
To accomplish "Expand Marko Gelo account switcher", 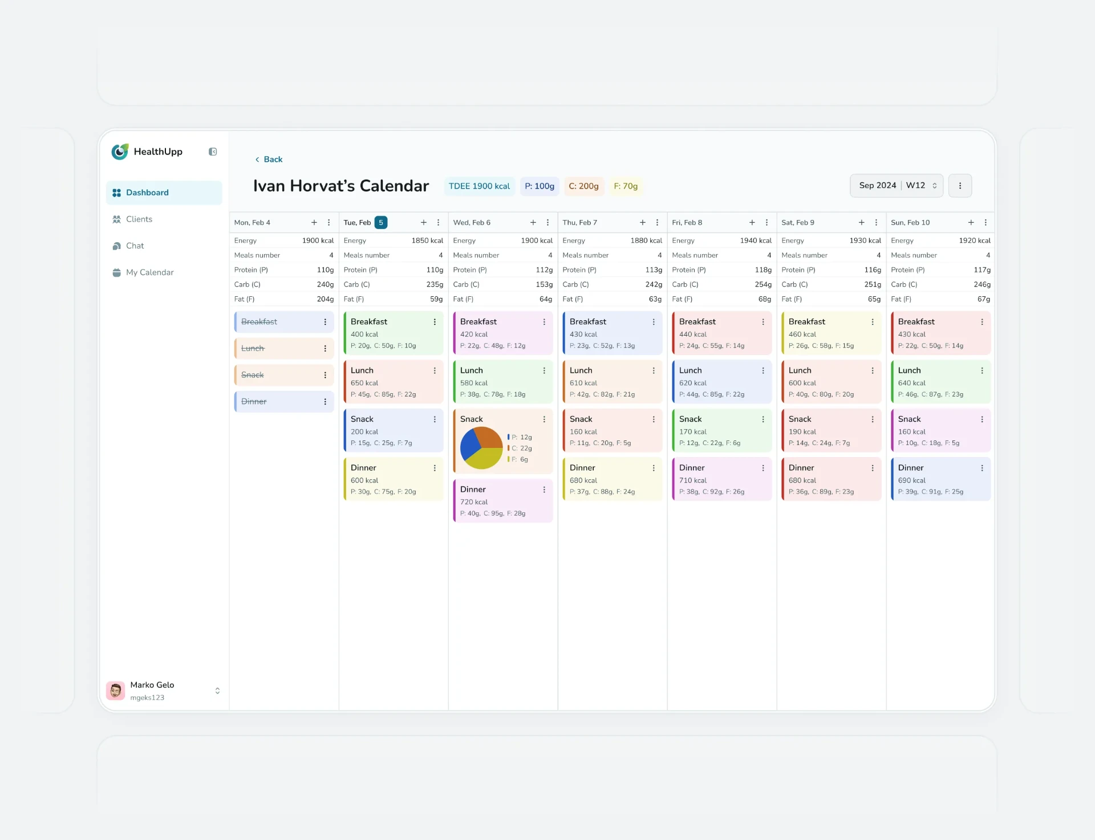I will 217,691.
